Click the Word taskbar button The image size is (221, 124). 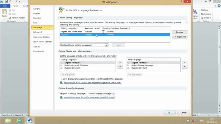29,121
